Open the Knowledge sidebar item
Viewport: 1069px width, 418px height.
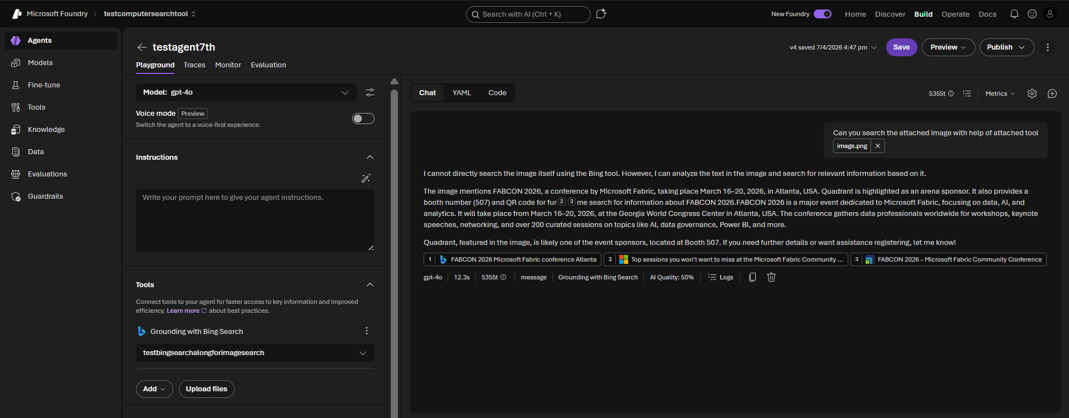tap(60, 130)
